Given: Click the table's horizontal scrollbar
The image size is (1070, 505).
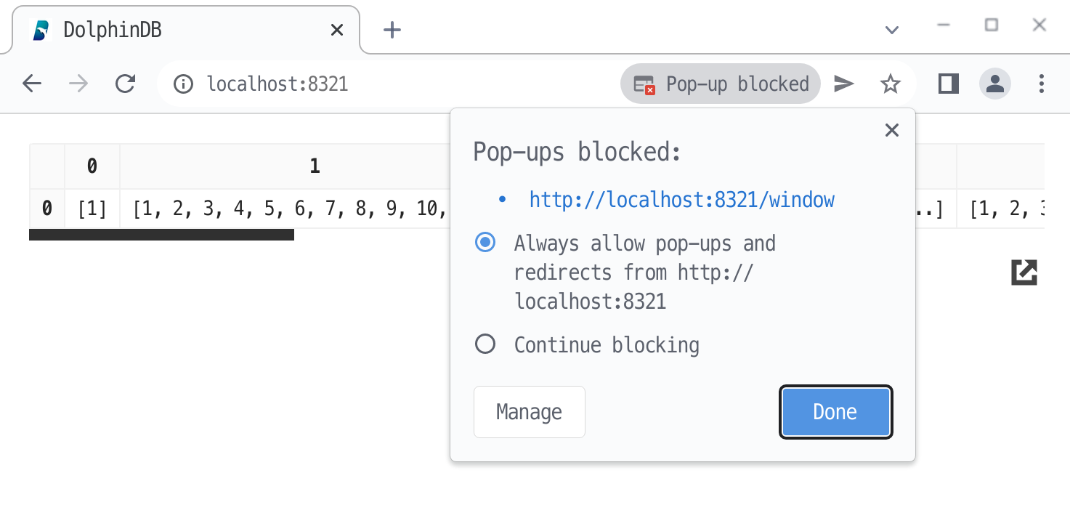Looking at the screenshot, I should tap(161, 235).
